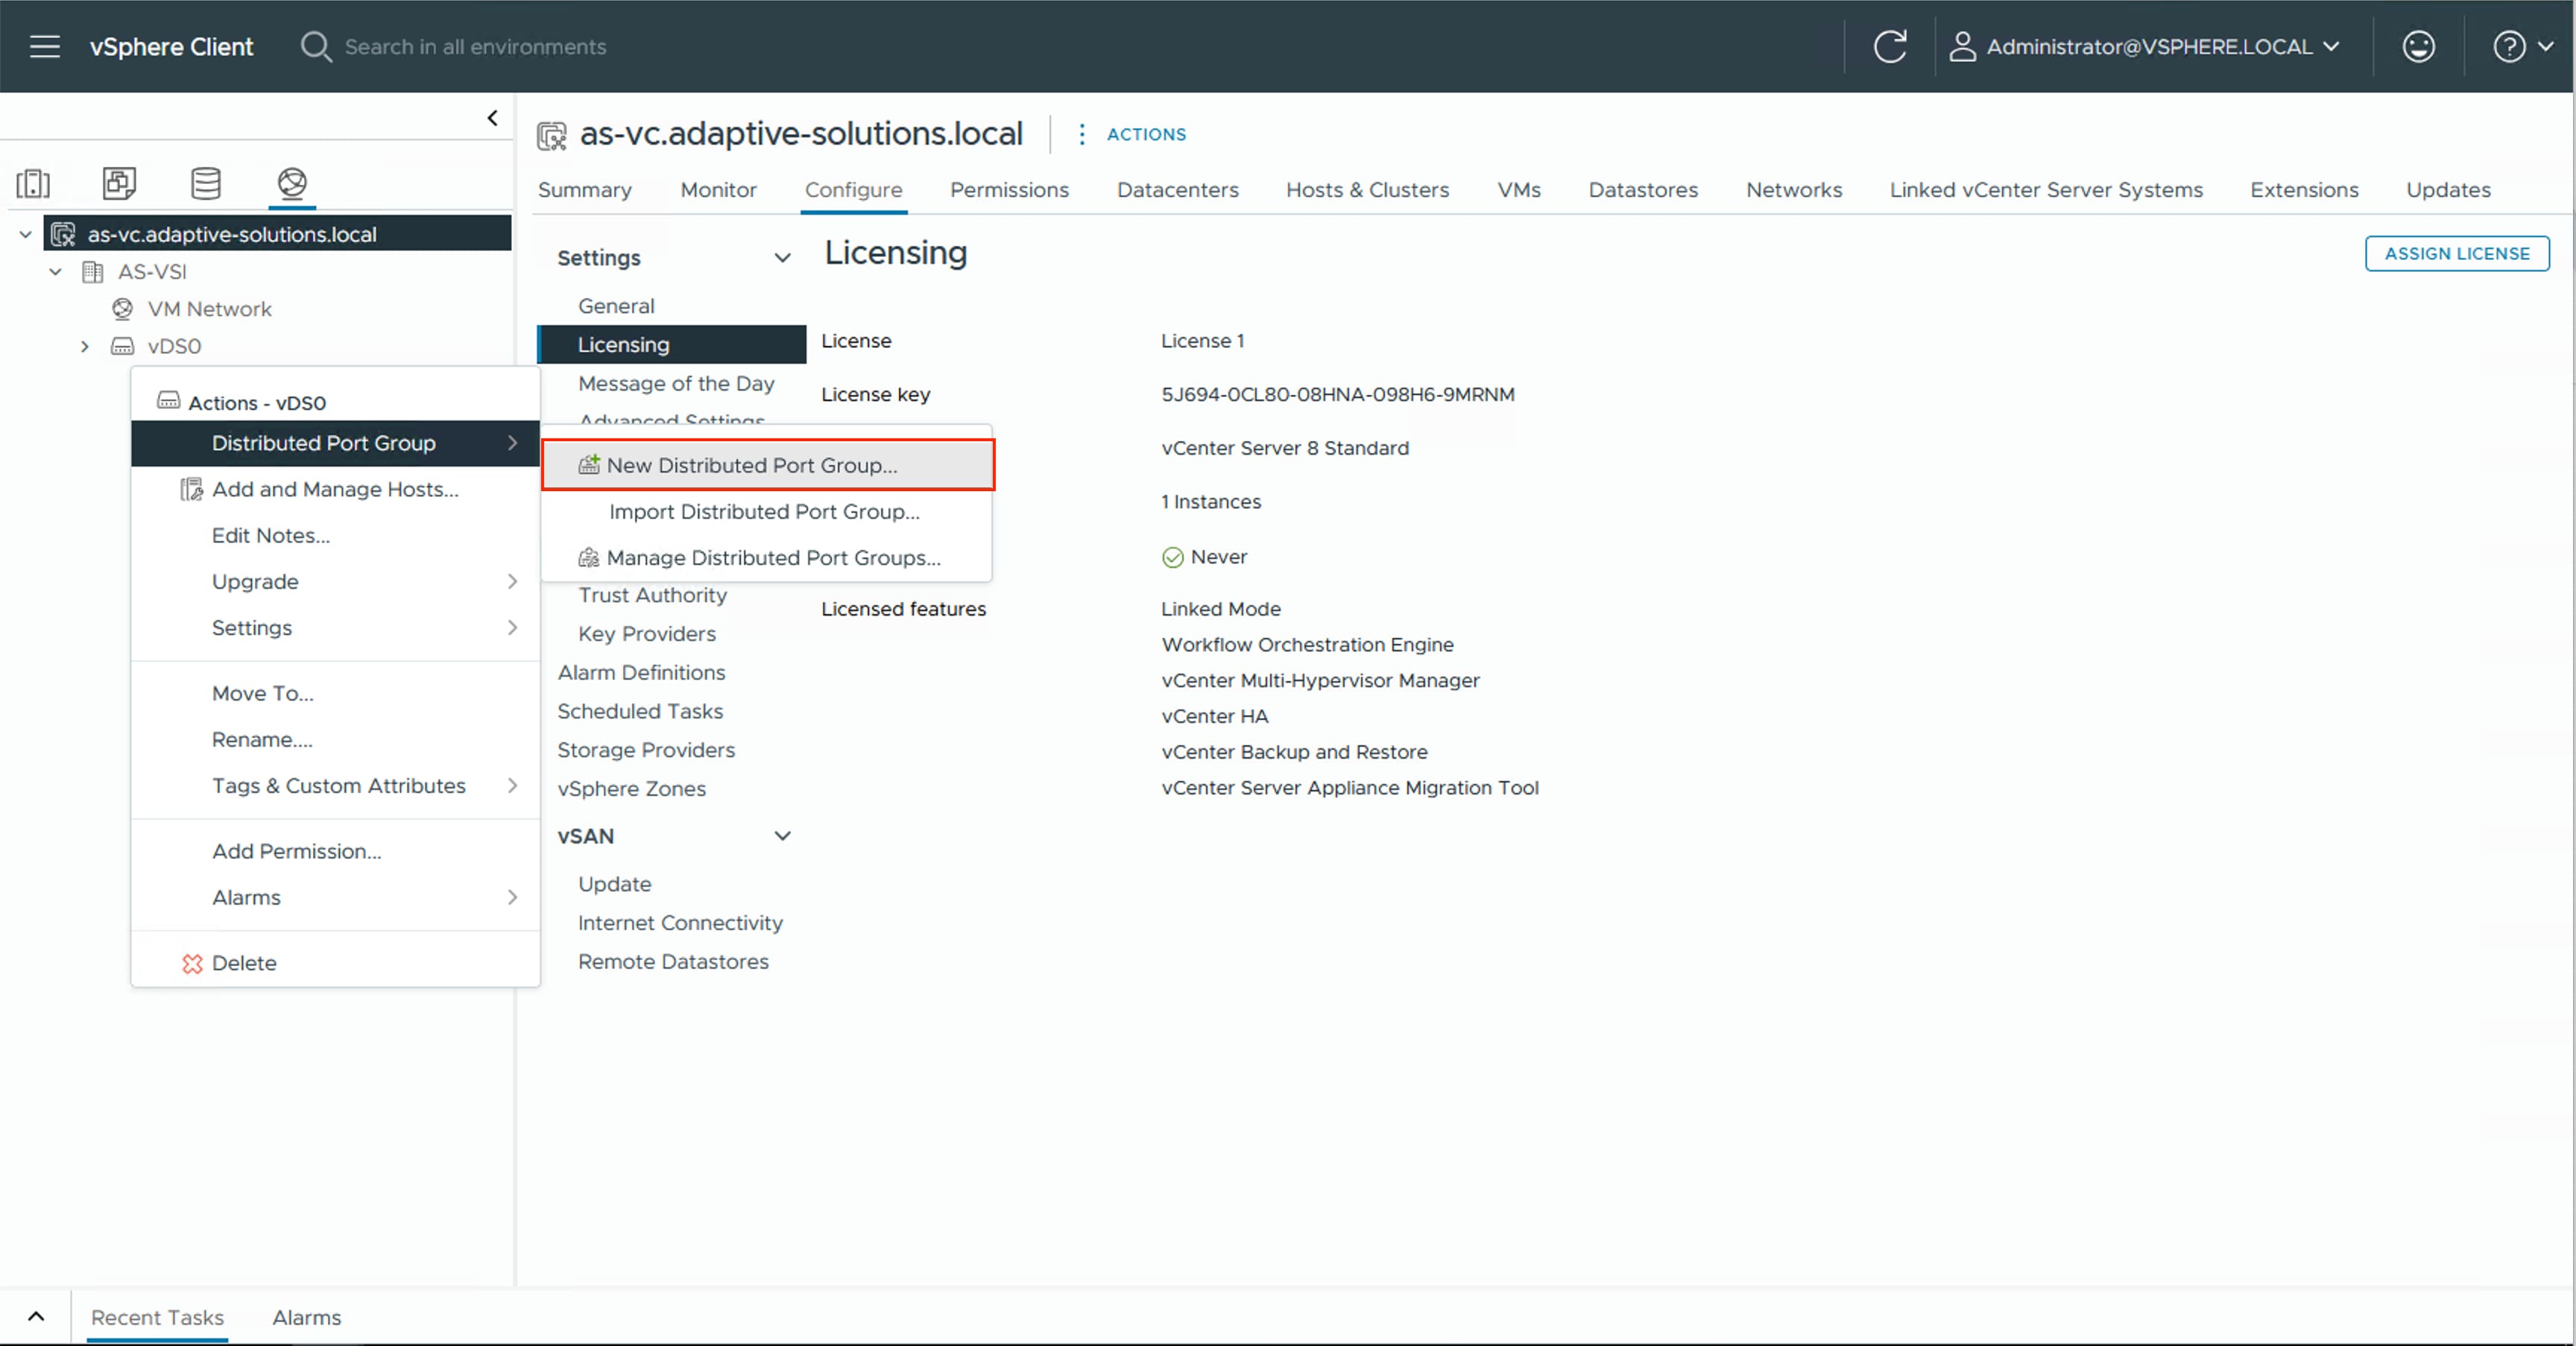Expand the vDS0 tree item
This screenshot has width=2576, height=1346.
click(x=85, y=346)
